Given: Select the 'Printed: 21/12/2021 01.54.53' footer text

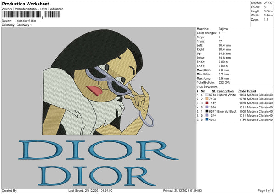Looking at the screenshot, I should click(182, 190).
